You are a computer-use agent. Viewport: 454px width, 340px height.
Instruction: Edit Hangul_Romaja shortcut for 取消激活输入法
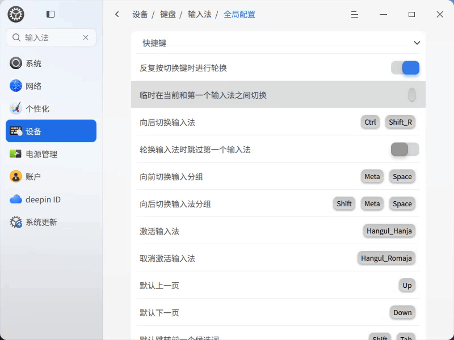coord(386,258)
